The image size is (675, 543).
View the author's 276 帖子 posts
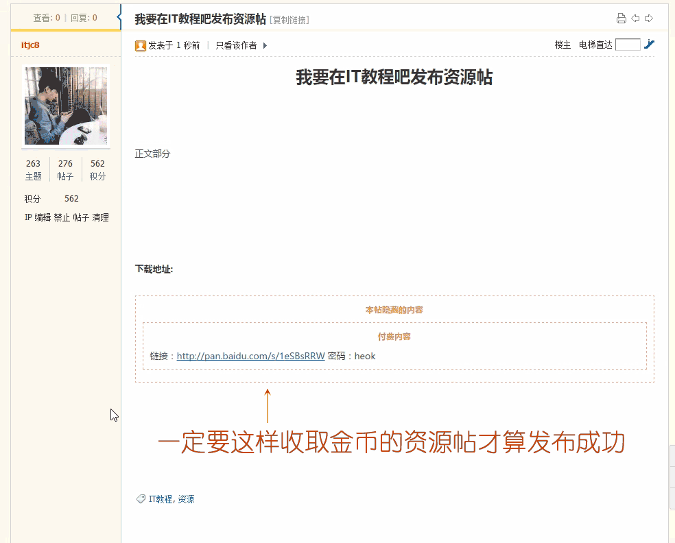(x=65, y=169)
